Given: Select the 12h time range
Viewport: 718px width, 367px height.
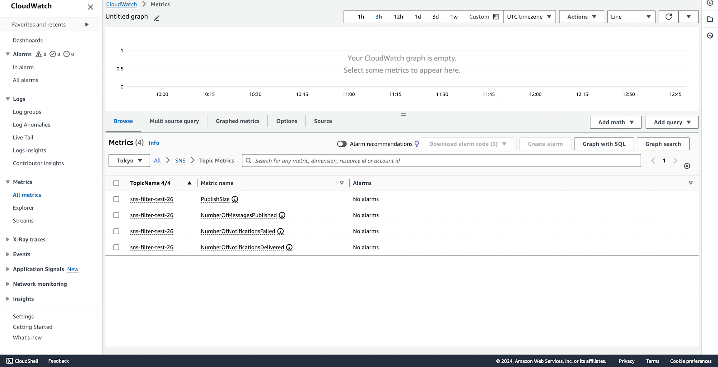Looking at the screenshot, I should pos(398,17).
